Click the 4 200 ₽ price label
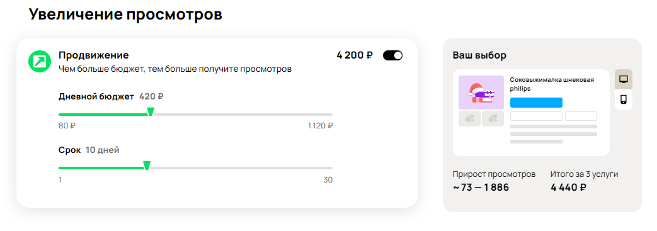The height and width of the screenshot is (231, 657). (x=355, y=55)
